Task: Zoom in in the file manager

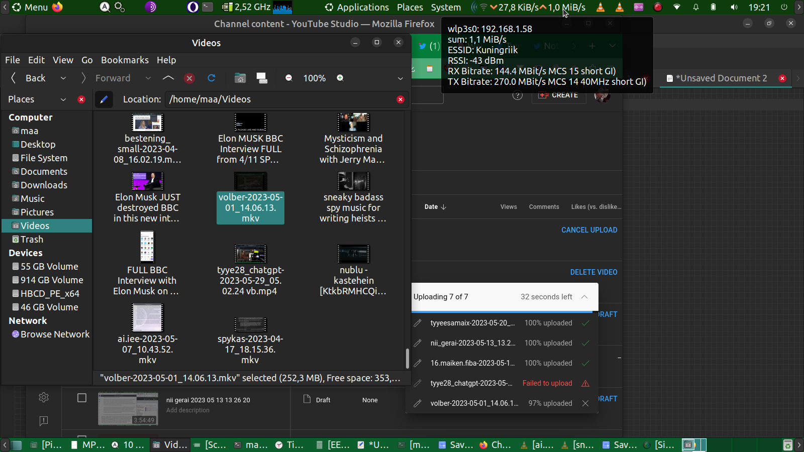Action: (340, 78)
